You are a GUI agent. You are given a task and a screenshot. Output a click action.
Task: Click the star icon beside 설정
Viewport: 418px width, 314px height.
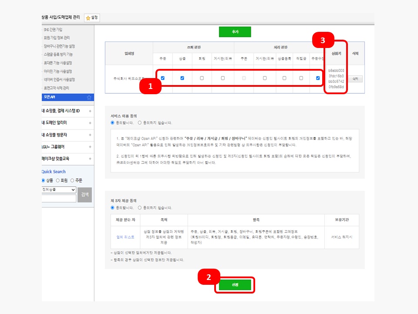point(88,18)
